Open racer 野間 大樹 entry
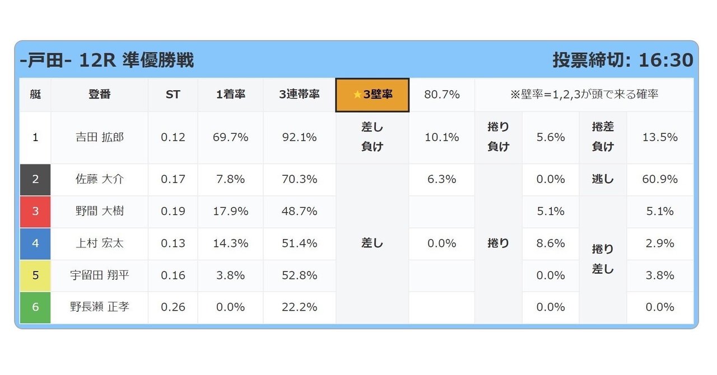 (x=100, y=211)
